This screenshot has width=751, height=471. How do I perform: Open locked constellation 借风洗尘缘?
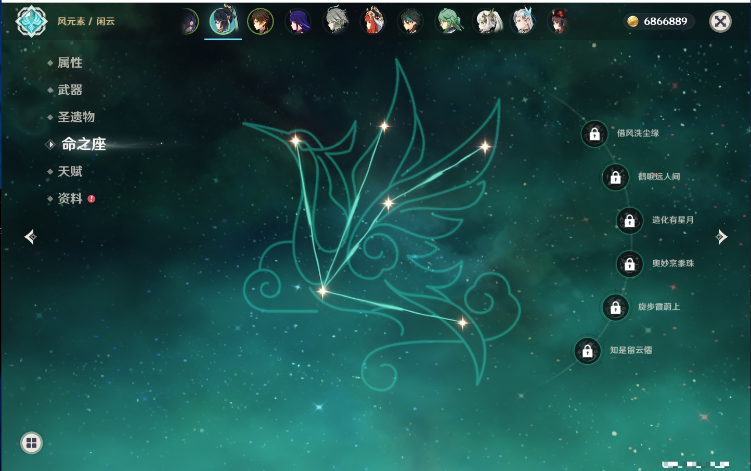click(x=594, y=134)
